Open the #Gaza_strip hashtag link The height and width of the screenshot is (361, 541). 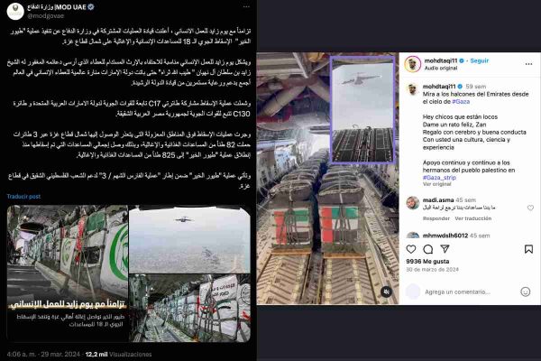(x=439, y=178)
